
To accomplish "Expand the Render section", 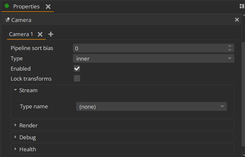I will pyautogui.click(x=15, y=125).
